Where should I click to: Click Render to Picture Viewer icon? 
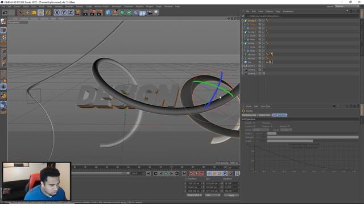93,12
